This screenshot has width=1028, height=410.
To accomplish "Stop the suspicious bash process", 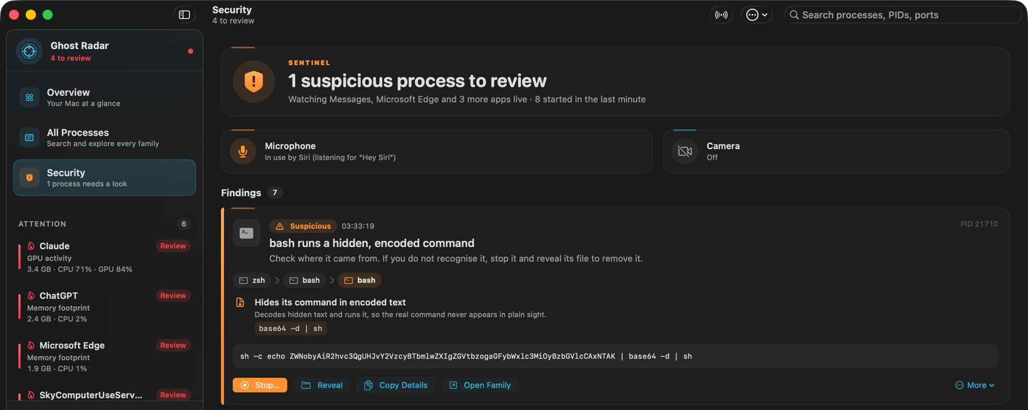I will click(260, 385).
